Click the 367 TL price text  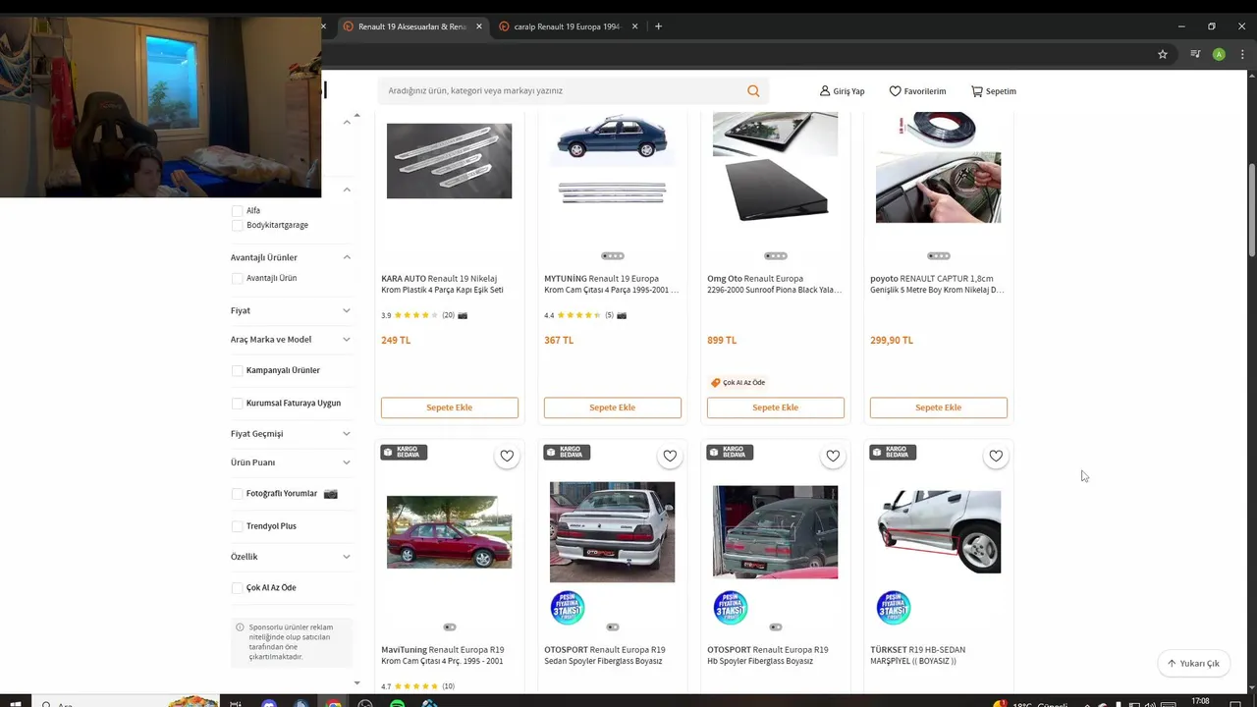click(x=559, y=340)
